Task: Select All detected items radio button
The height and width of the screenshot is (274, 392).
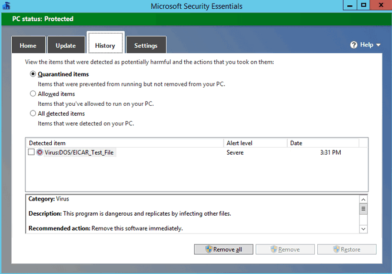Action: (33, 113)
